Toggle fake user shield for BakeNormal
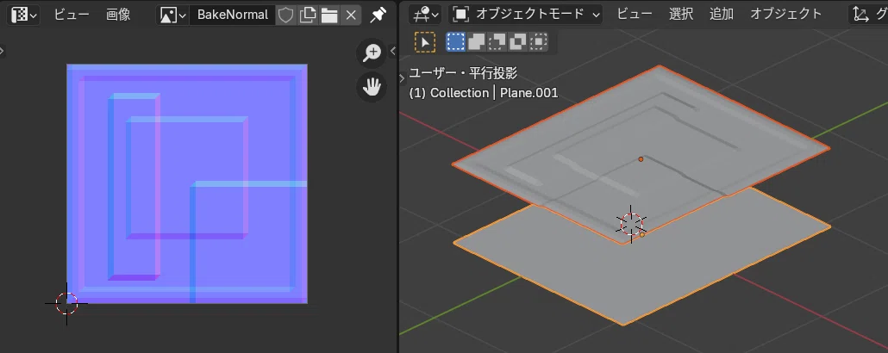This screenshot has height=353, width=888. pos(286,15)
